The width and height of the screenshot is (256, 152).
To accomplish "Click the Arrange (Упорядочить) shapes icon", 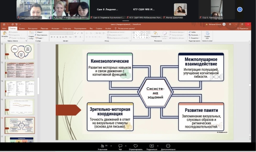I will [x=155, y=34].
